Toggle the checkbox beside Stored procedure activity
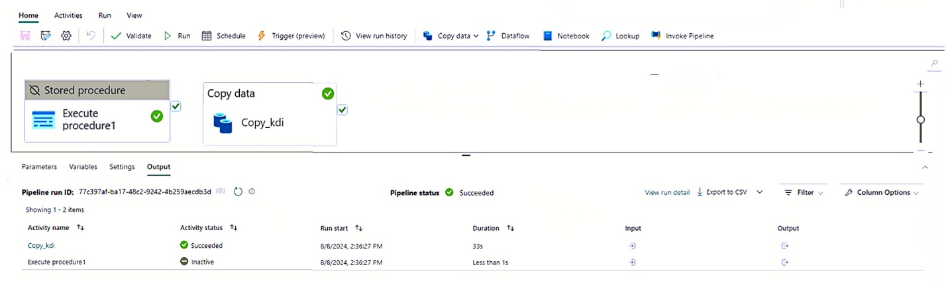 coord(176,106)
